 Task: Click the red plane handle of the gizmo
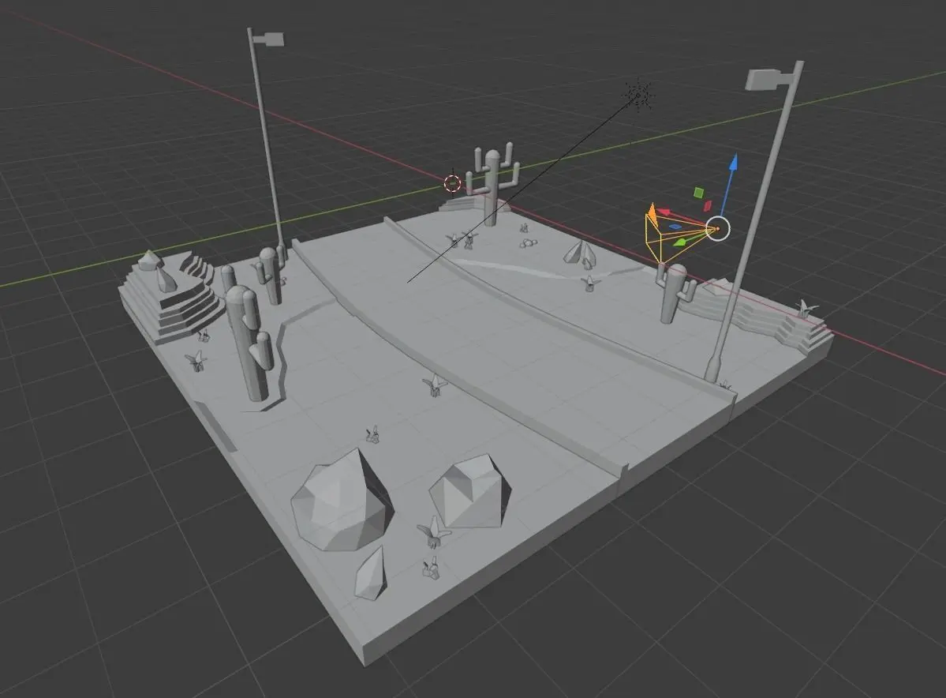pos(708,205)
